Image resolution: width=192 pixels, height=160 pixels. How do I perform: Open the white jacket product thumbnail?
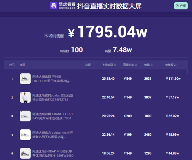coord(25,97)
